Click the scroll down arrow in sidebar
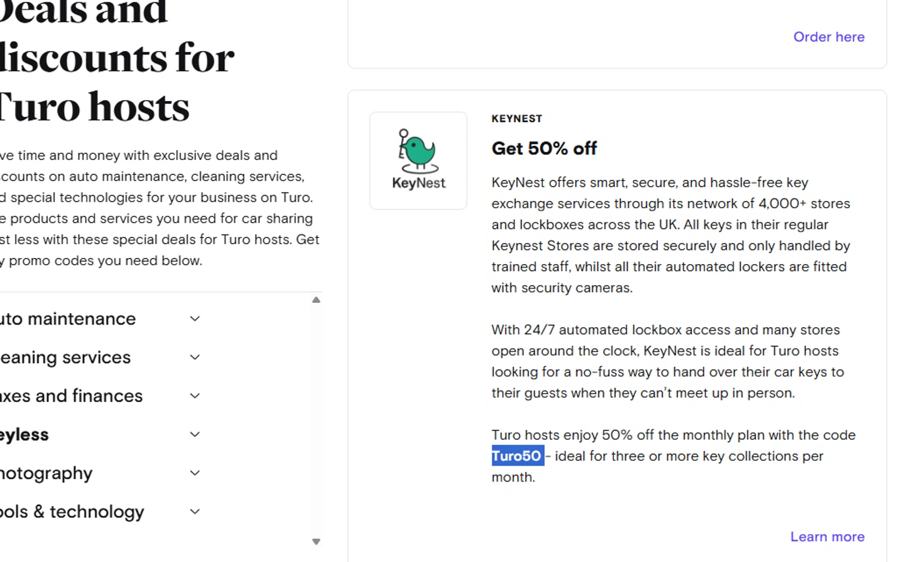The width and height of the screenshot is (908, 562). tap(316, 541)
